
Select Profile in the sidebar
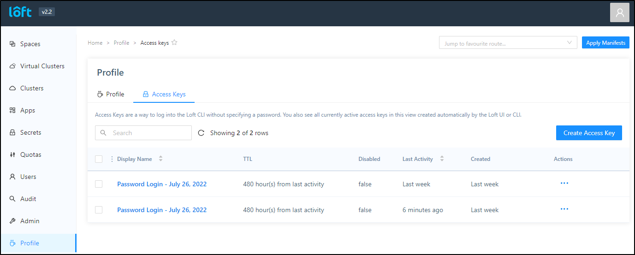click(x=38, y=243)
